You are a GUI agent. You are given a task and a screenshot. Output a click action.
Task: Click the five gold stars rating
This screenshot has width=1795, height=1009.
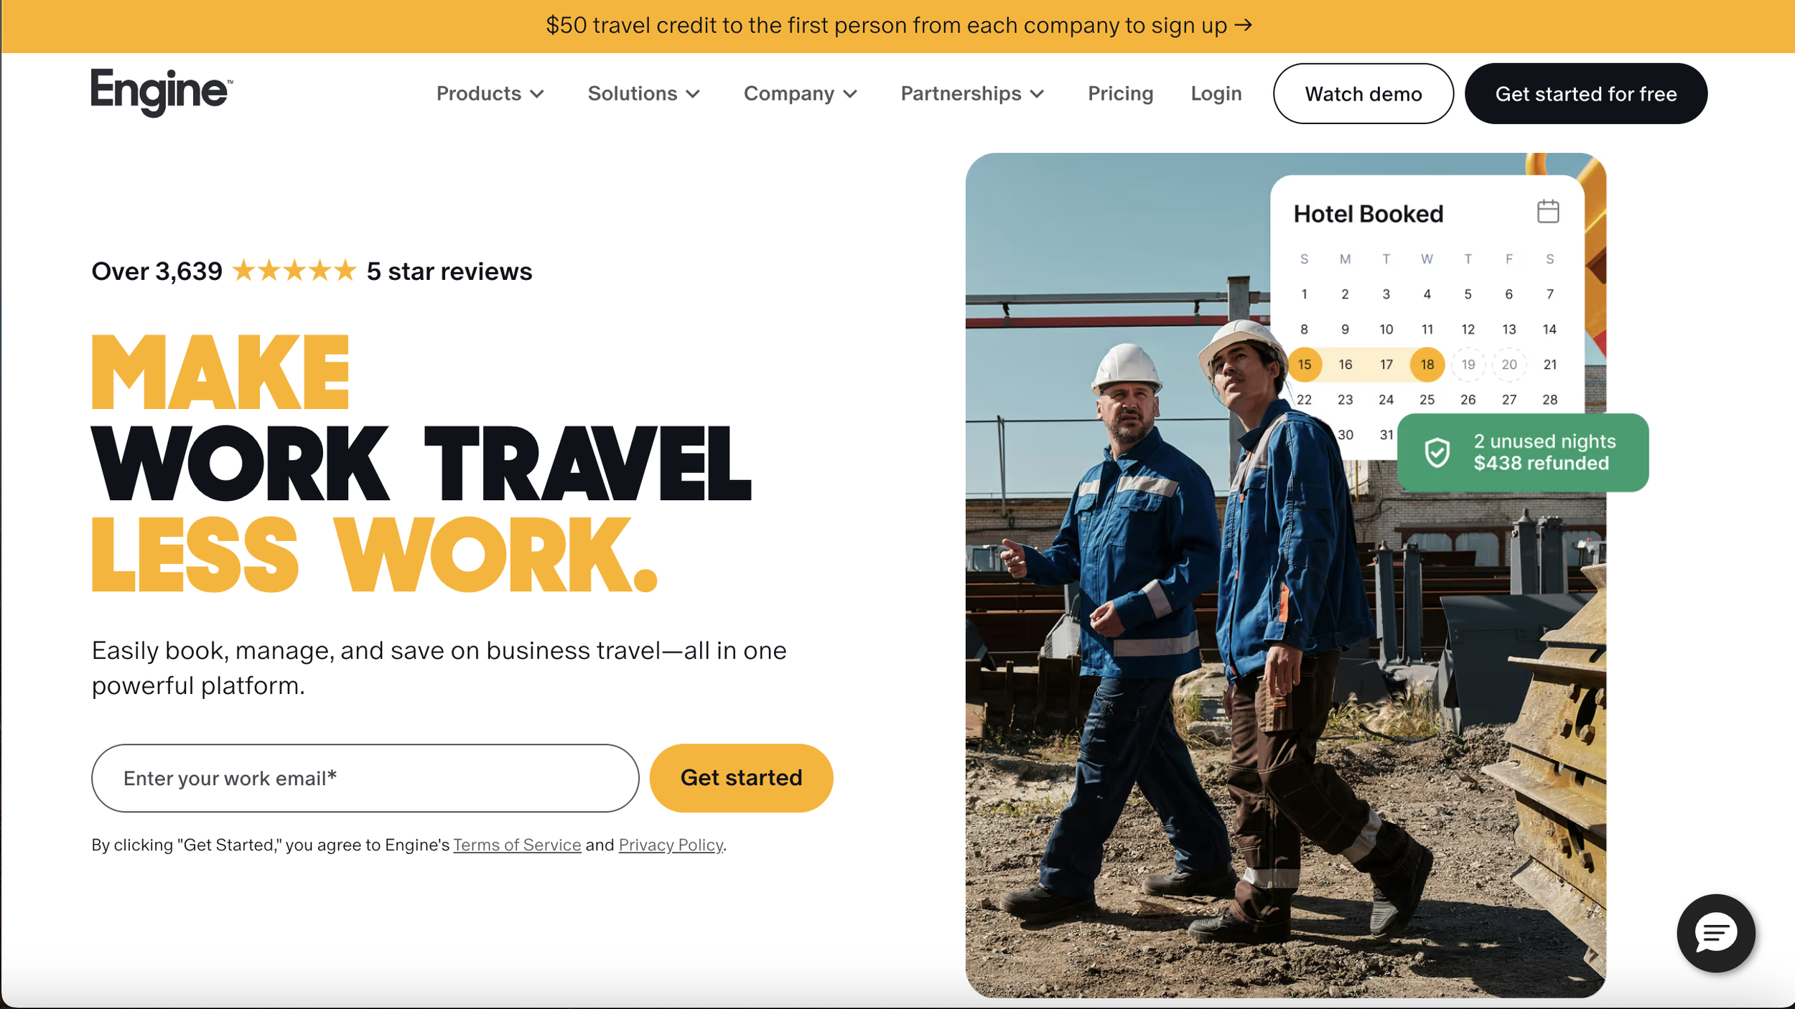[x=294, y=271]
